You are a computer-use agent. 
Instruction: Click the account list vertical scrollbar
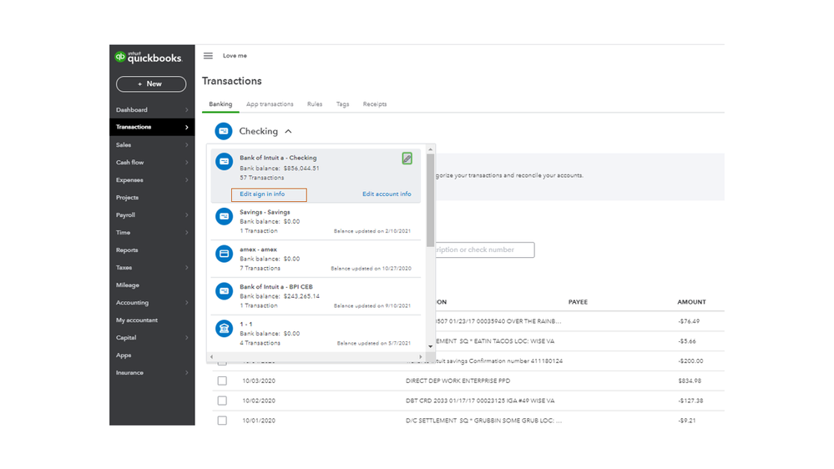tap(431, 200)
